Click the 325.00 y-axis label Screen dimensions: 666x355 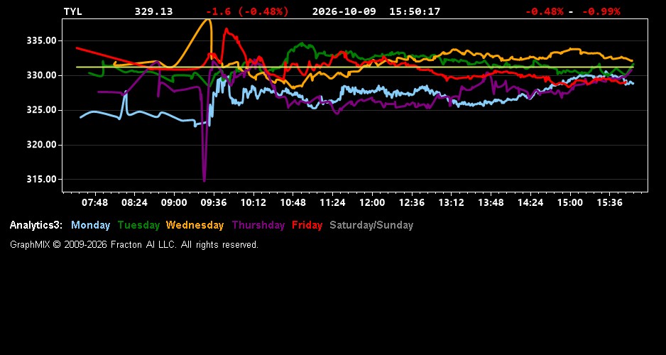(x=42, y=110)
